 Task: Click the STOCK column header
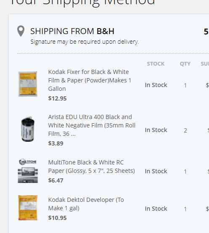coord(156,64)
